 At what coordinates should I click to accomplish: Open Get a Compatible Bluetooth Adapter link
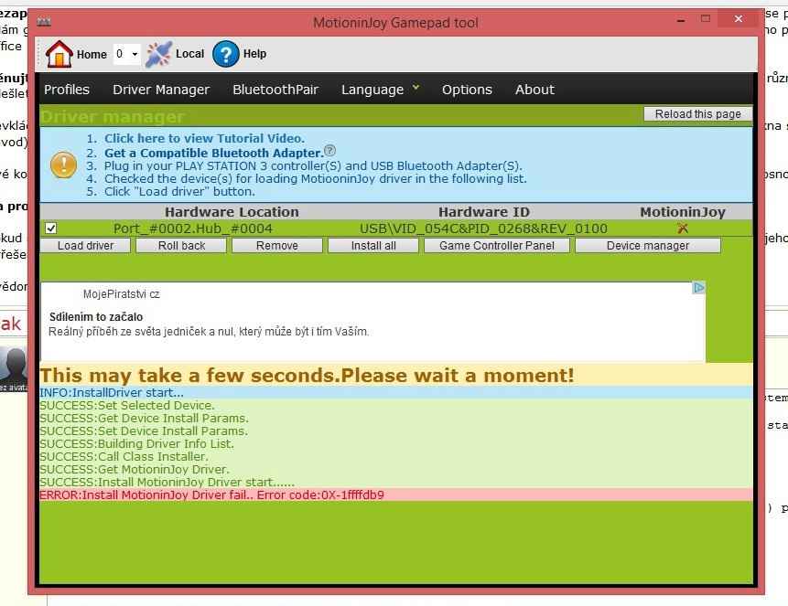pyautogui.click(x=214, y=153)
